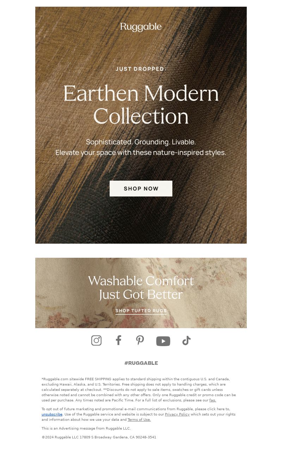Click the JUST DROPPED label
This screenshot has height=450, width=282.
click(141, 69)
